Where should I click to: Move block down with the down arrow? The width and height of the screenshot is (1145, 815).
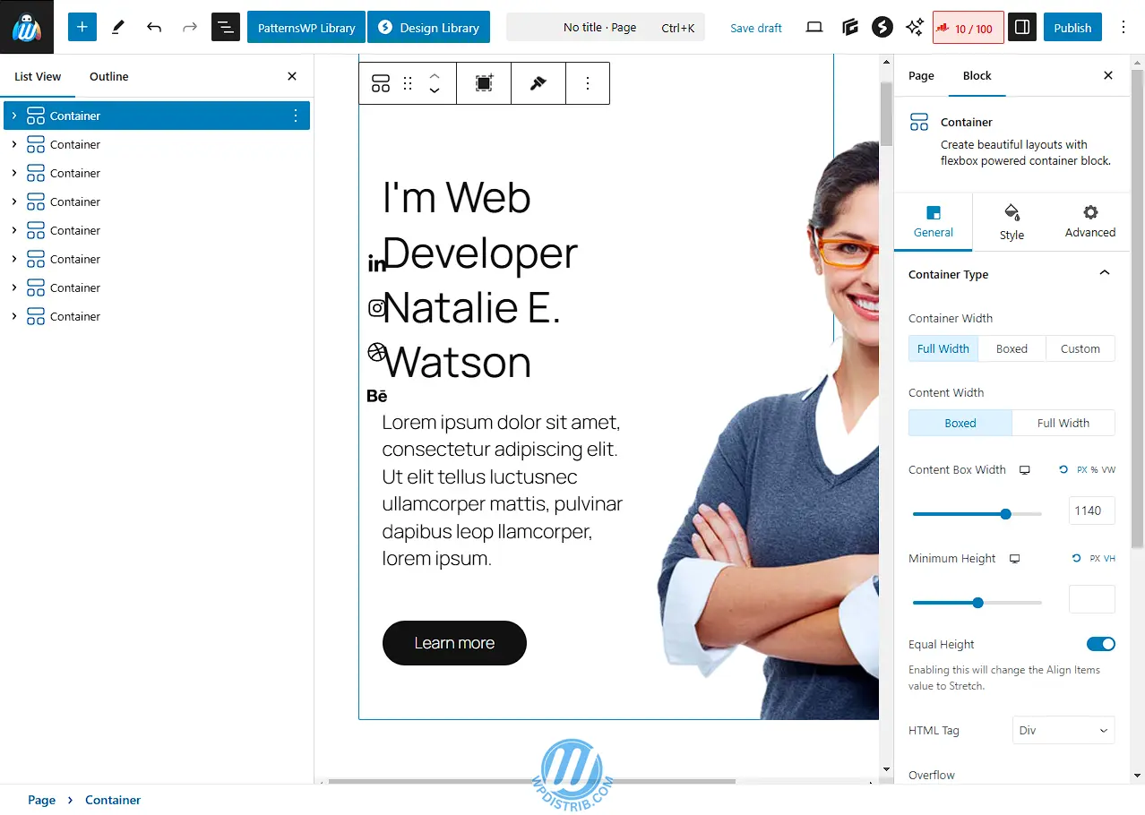(435, 91)
